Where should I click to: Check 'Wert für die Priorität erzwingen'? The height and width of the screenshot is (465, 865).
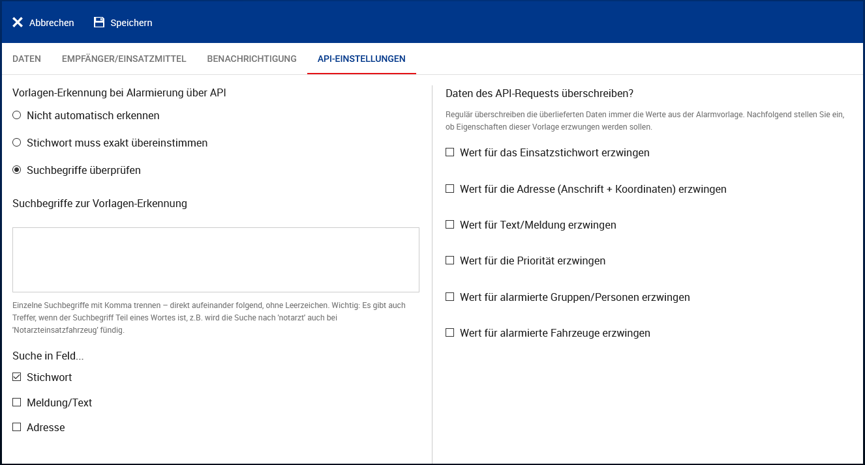point(449,261)
